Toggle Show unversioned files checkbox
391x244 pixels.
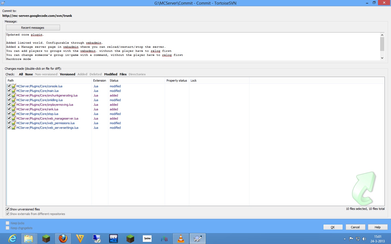[x=8, y=209]
